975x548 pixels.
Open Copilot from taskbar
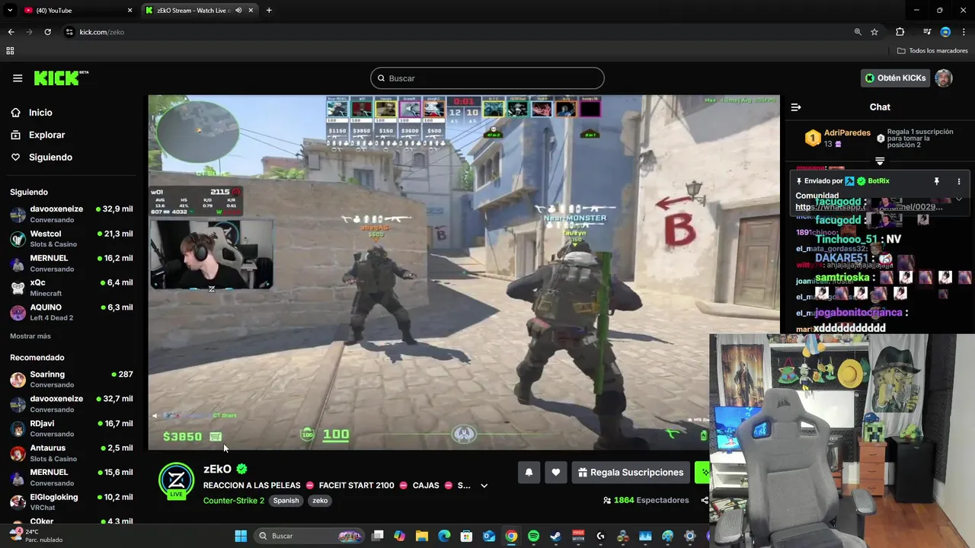click(x=400, y=536)
